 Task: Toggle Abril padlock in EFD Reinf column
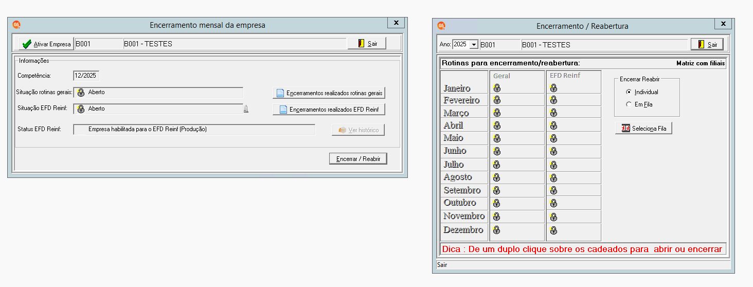553,125
